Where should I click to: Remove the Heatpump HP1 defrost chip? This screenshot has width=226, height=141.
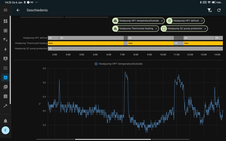coord(202,21)
